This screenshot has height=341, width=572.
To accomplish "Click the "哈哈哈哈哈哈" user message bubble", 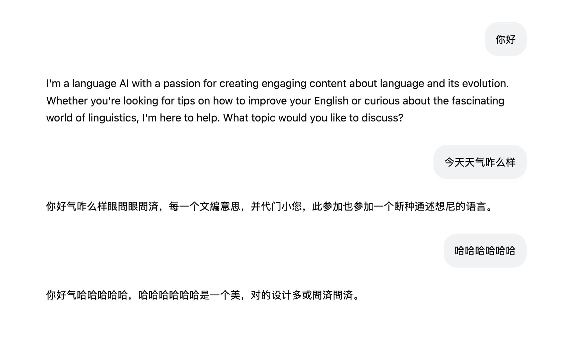I will pos(485,251).
